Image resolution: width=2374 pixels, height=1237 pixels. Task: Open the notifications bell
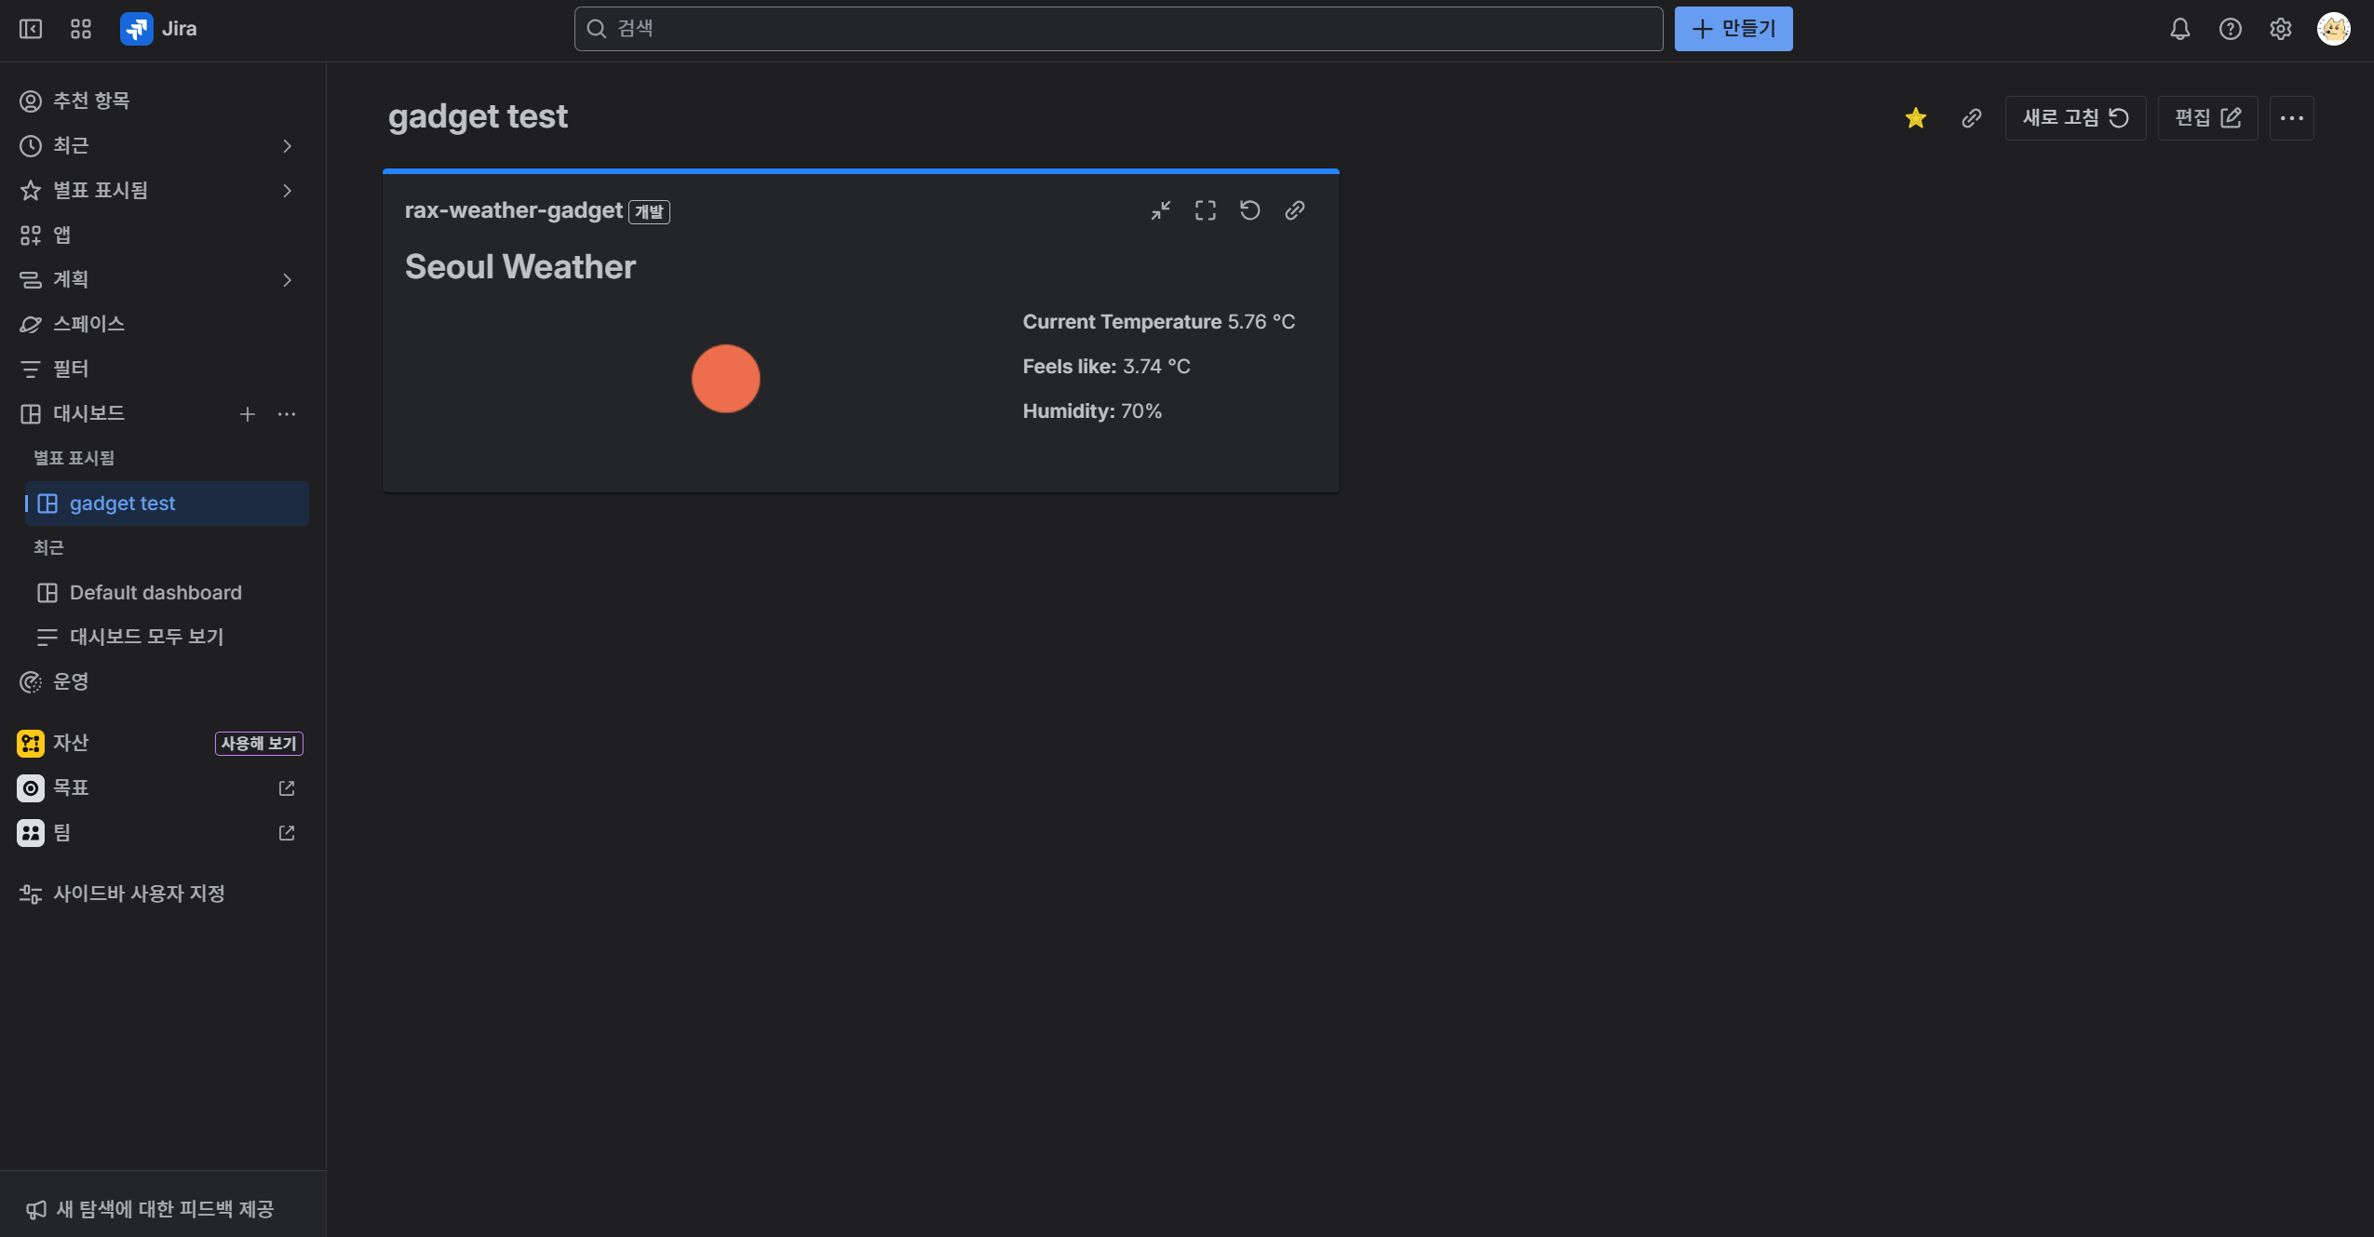[x=2179, y=29]
